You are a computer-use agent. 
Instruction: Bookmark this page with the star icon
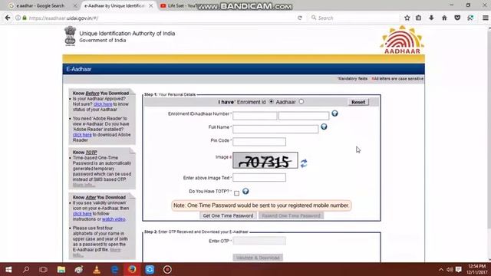click(x=407, y=18)
